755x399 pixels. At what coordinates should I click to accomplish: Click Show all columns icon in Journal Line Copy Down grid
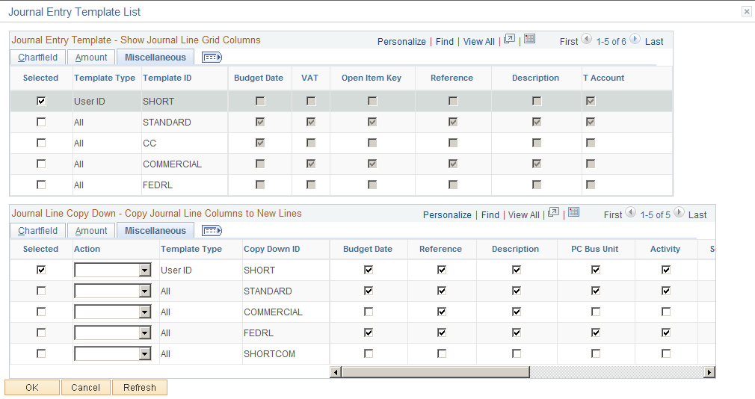click(212, 231)
